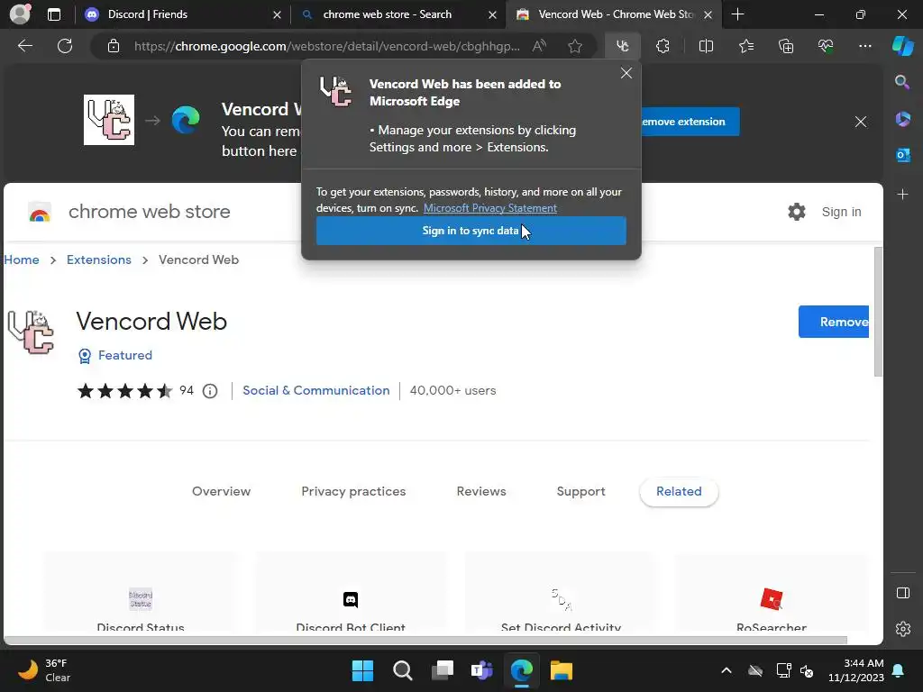Image resolution: width=923 pixels, height=692 pixels.
Task: Click Sign in on Chrome Web Store
Action: coord(841,212)
